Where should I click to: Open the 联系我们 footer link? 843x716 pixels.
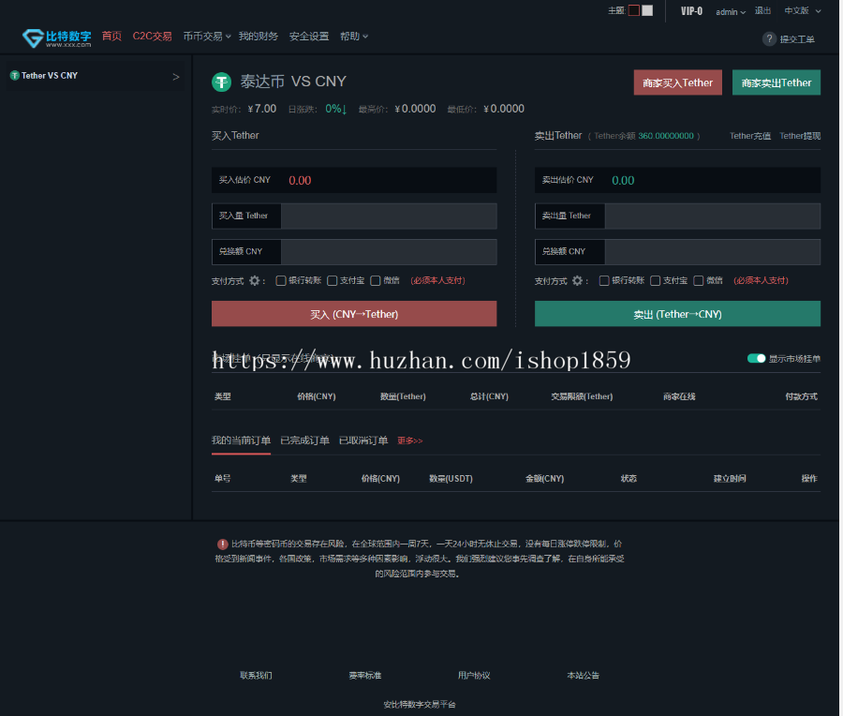[x=256, y=675]
